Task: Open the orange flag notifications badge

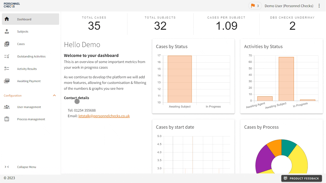Action: pyautogui.click(x=255, y=6)
